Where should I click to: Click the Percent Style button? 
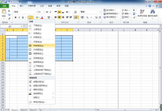(x=87, y=17)
